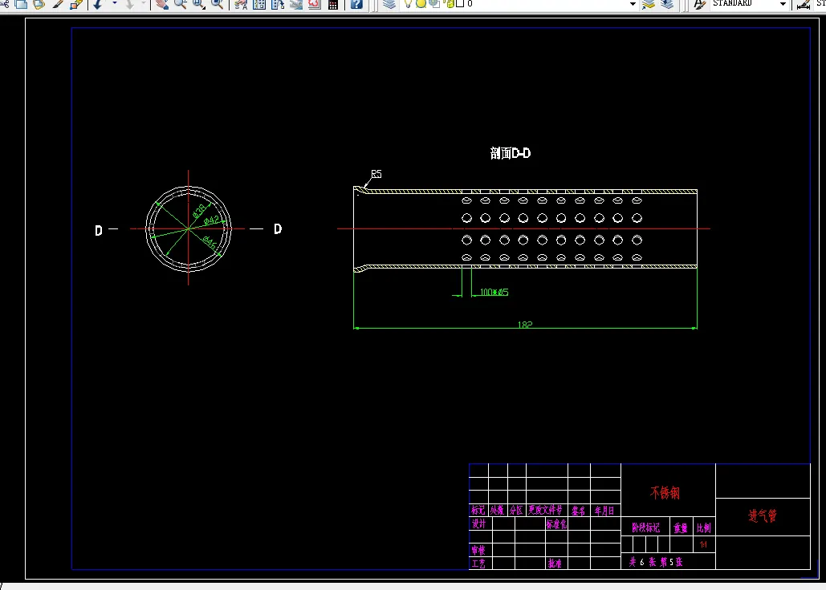Open the Redo history dropdown arrow

(x=143, y=4)
